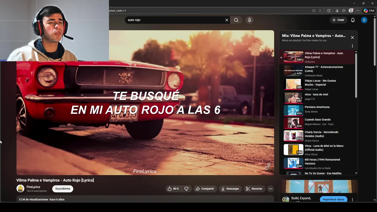
Task: Open ad options three-dot menu
Action: pyautogui.click(x=352, y=200)
